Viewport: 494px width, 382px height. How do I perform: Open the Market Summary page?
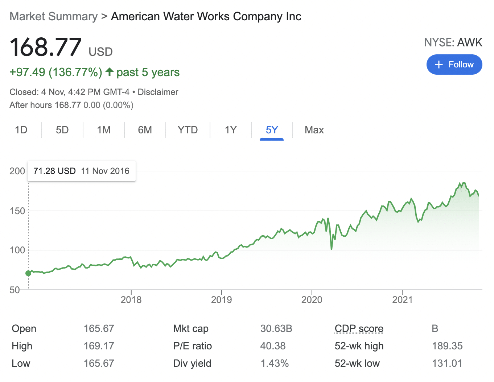click(53, 16)
